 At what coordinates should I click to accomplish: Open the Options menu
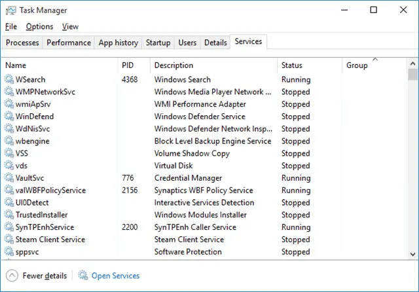39,26
